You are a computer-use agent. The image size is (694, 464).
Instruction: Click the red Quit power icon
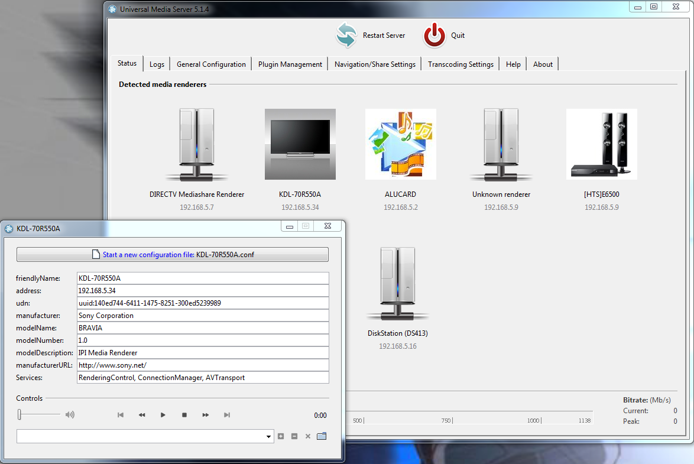(x=434, y=35)
